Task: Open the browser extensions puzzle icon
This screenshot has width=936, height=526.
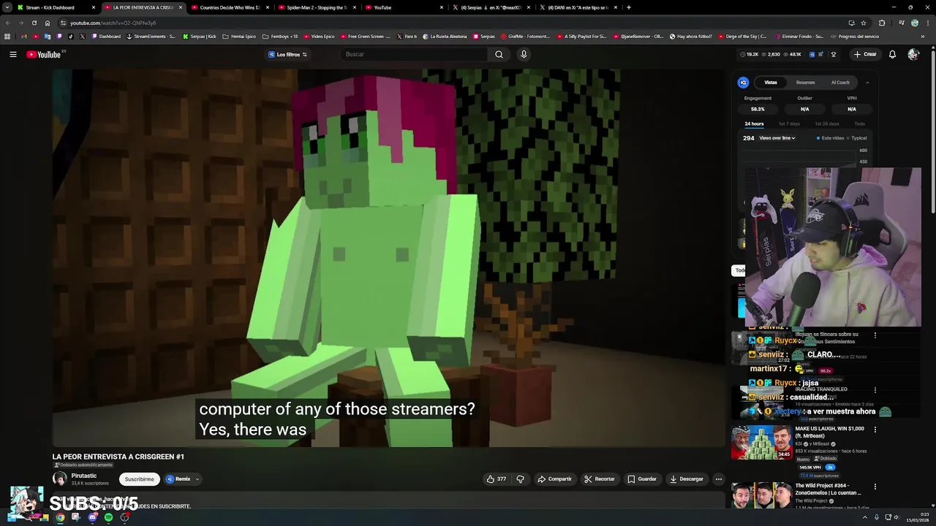Action: tap(882, 23)
